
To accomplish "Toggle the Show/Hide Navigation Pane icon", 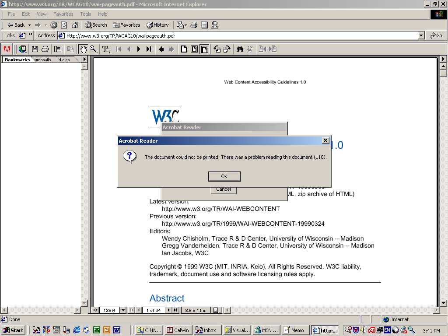I will [x=58, y=49].
